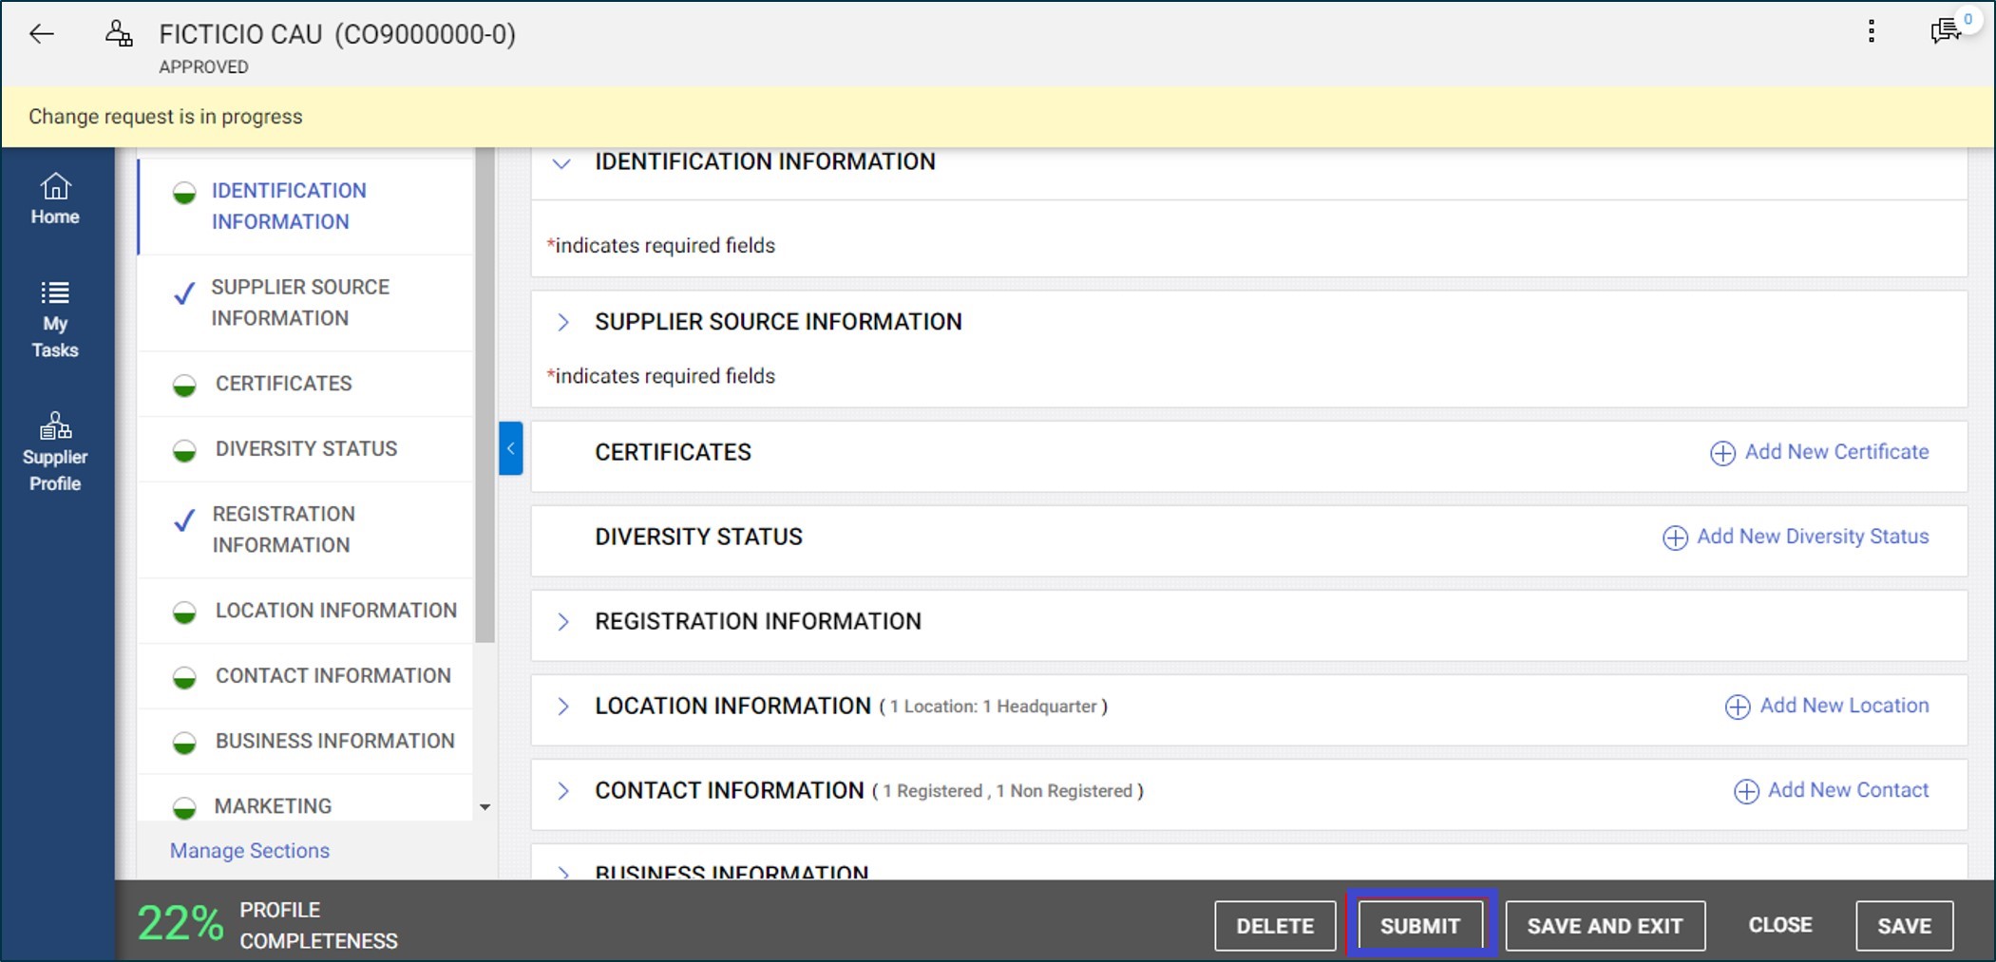1996x962 pixels.
Task: Click the Add New Diversity Status plus icon
Action: coord(1675,538)
